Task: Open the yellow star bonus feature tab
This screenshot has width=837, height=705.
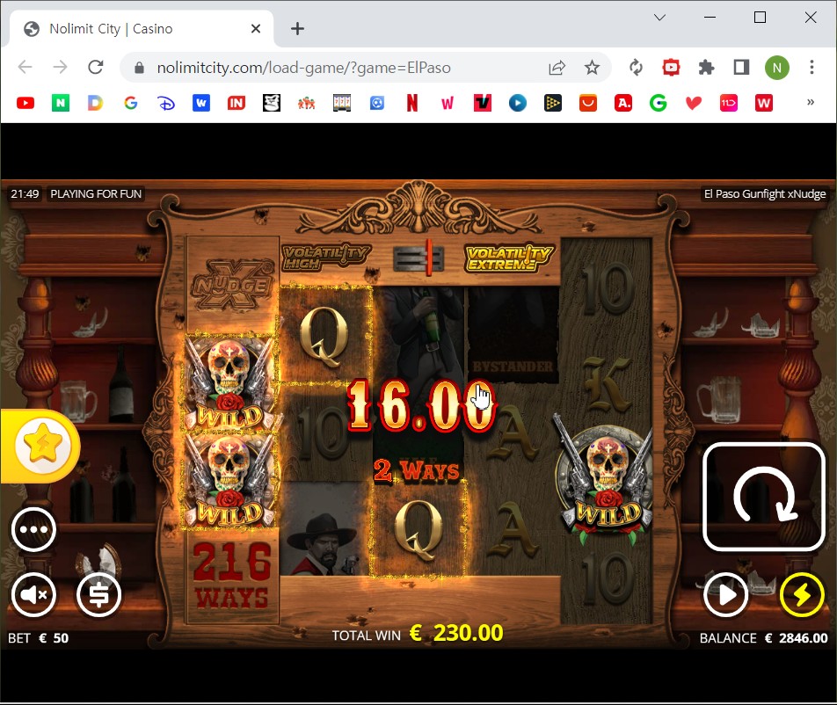Action: [x=40, y=446]
